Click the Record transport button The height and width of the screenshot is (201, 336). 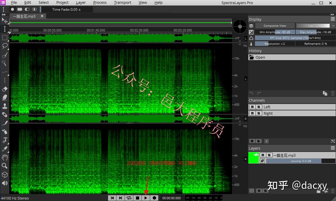[154, 198]
